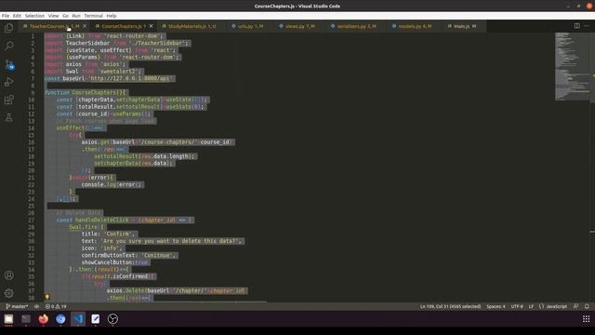The width and height of the screenshot is (595, 335).
Task: Open the Help menu
Action: pyautogui.click(x=112, y=16)
